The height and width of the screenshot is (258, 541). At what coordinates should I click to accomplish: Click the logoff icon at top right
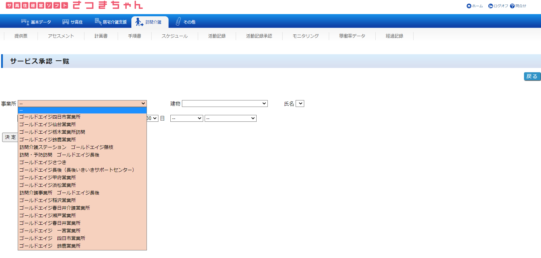coord(490,6)
